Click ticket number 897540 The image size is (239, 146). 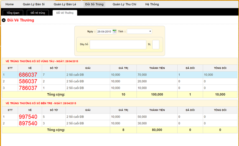click(x=28, y=123)
